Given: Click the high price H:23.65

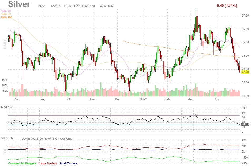Looking at the screenshot, I should click(67, 6).
